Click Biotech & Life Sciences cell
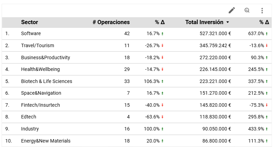The width and height of the screenshot is (273, 147). click(46, 81)
